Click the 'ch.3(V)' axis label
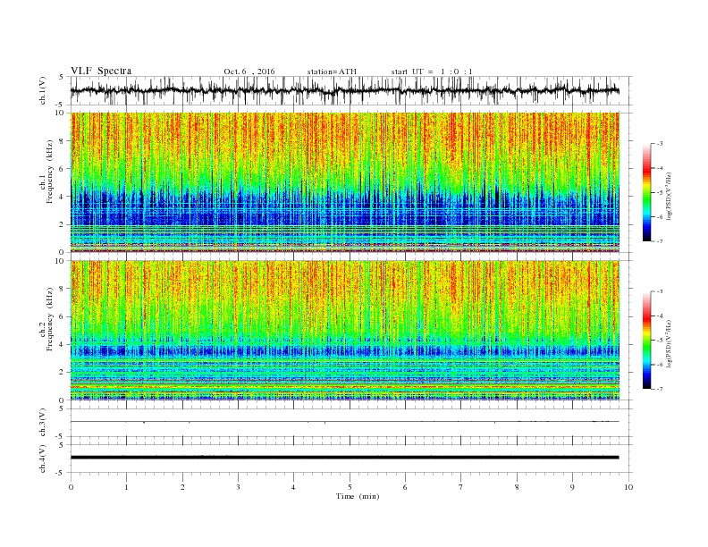708x547 pixels. (x=43, y=423)
